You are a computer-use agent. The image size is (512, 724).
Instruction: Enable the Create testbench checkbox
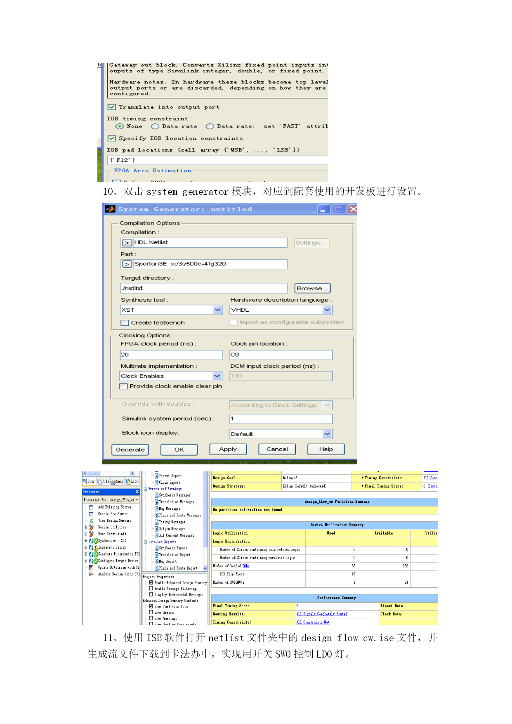(x=125, y=323)
